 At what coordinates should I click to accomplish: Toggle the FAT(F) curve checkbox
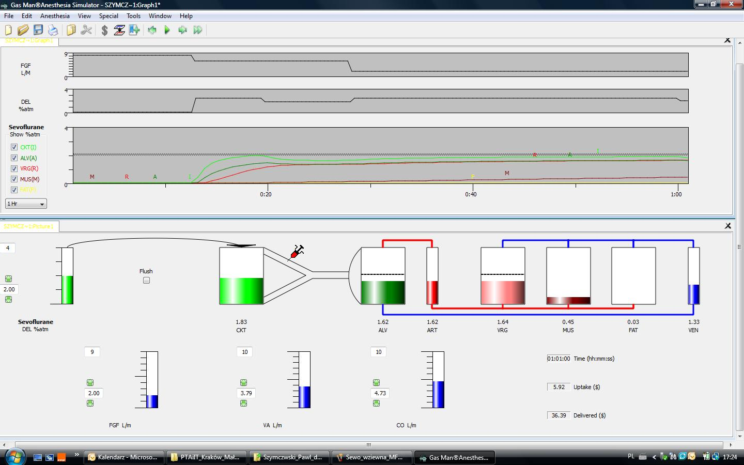tap(14, 190)
